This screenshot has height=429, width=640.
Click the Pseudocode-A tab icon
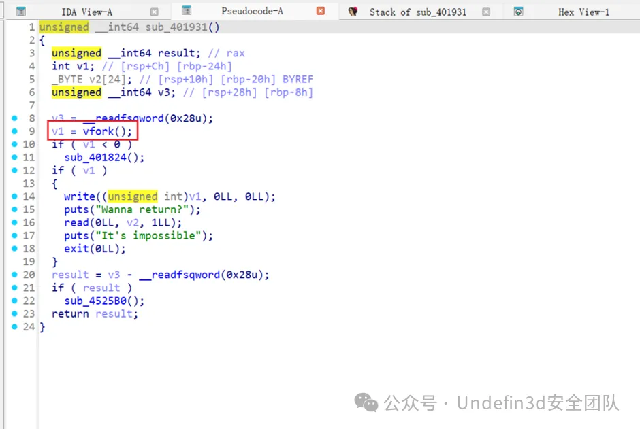tap(187, 11)
